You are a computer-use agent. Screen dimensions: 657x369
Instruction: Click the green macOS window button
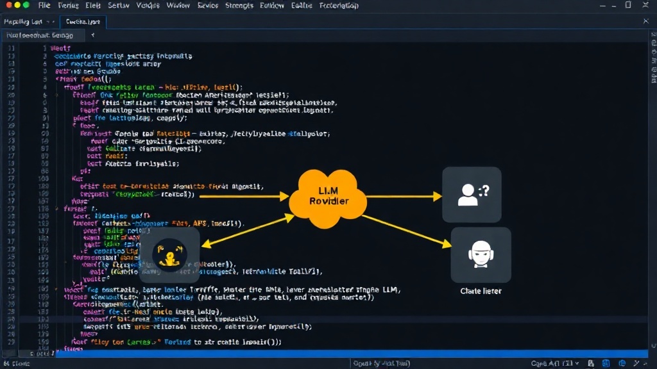point(26,5)
